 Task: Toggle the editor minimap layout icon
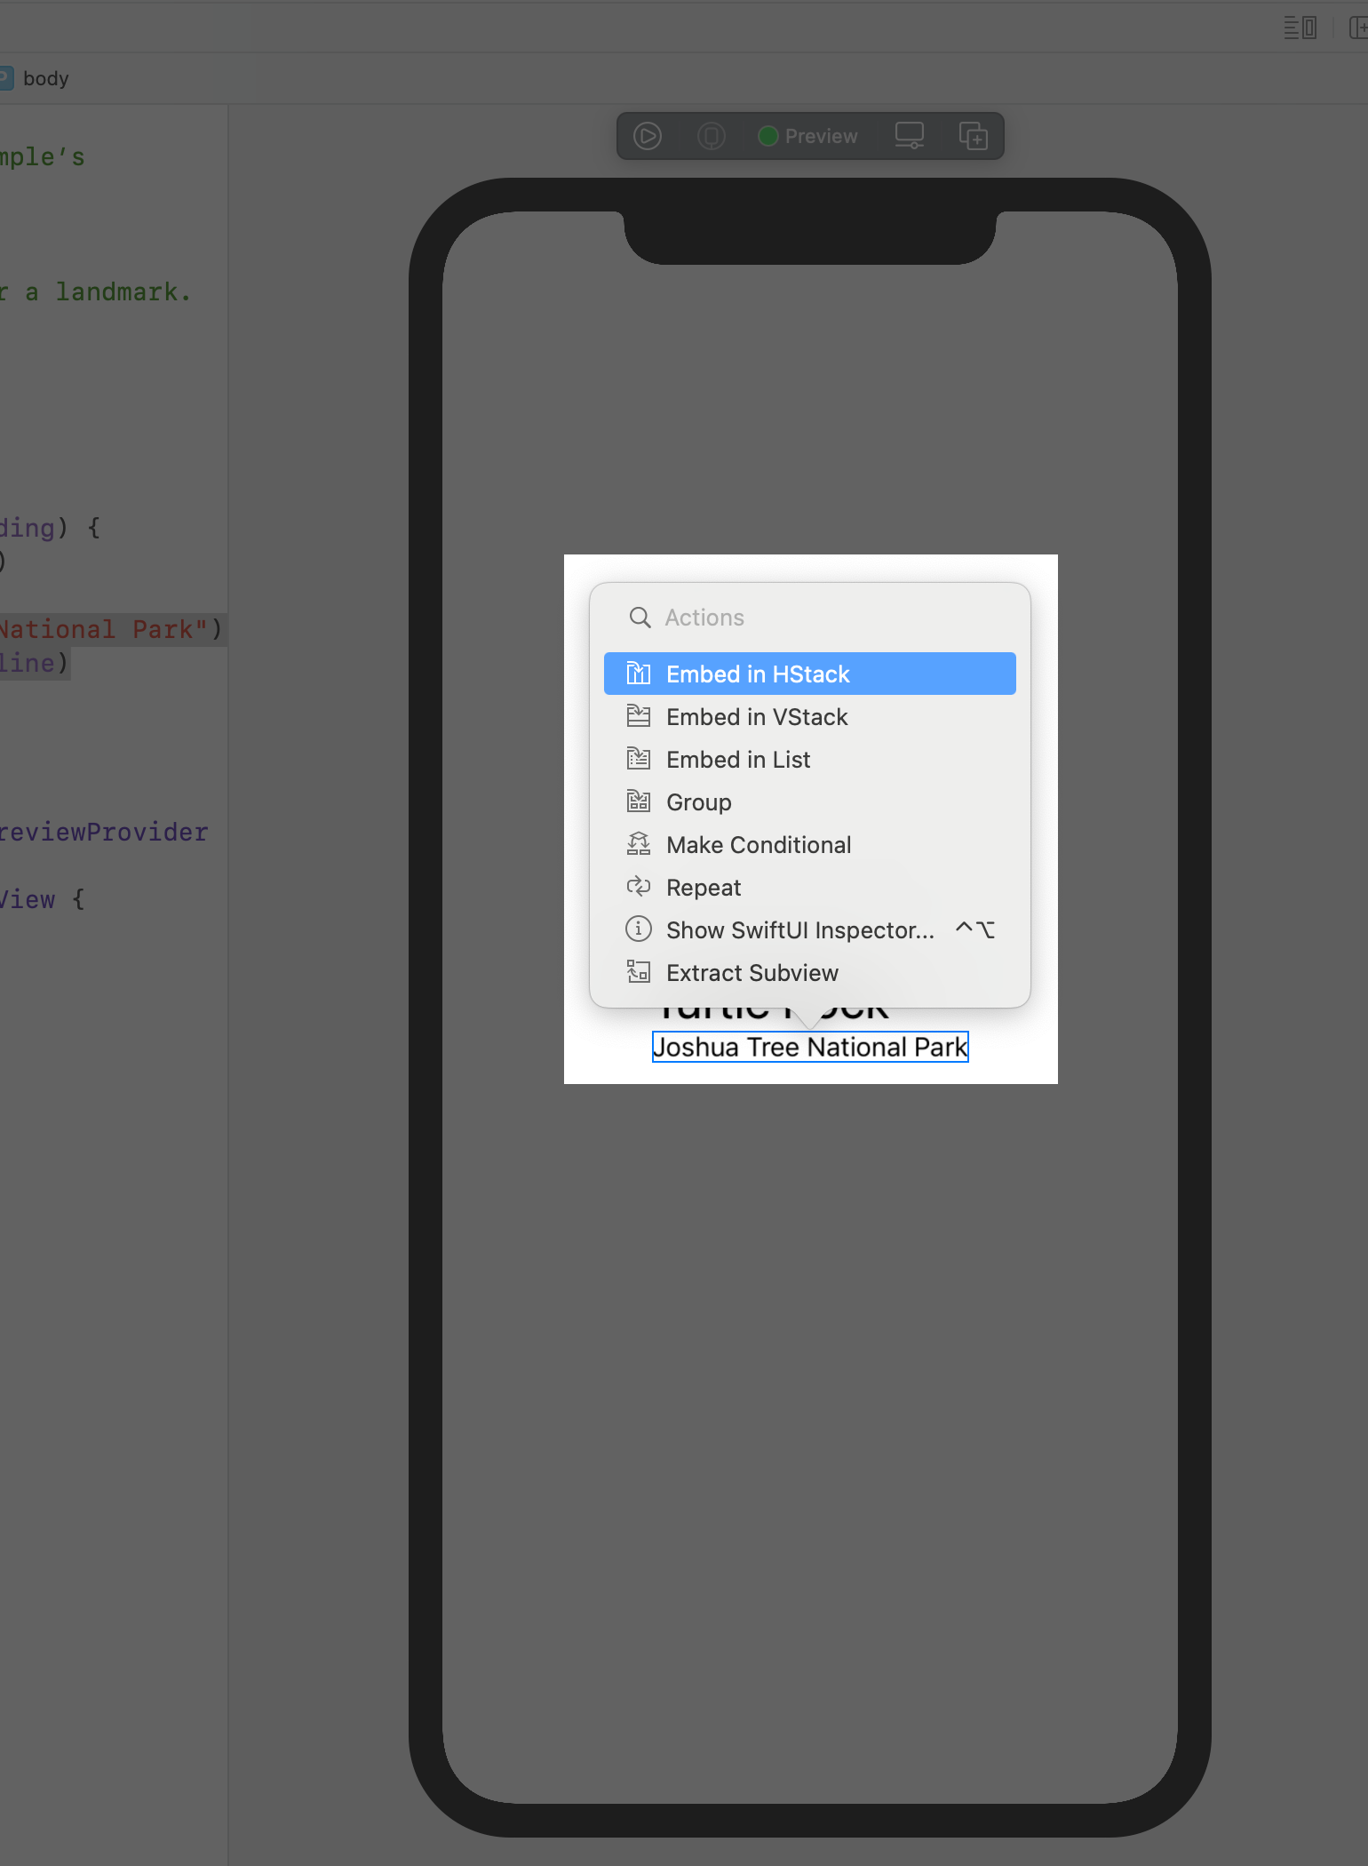[1300, 28]
